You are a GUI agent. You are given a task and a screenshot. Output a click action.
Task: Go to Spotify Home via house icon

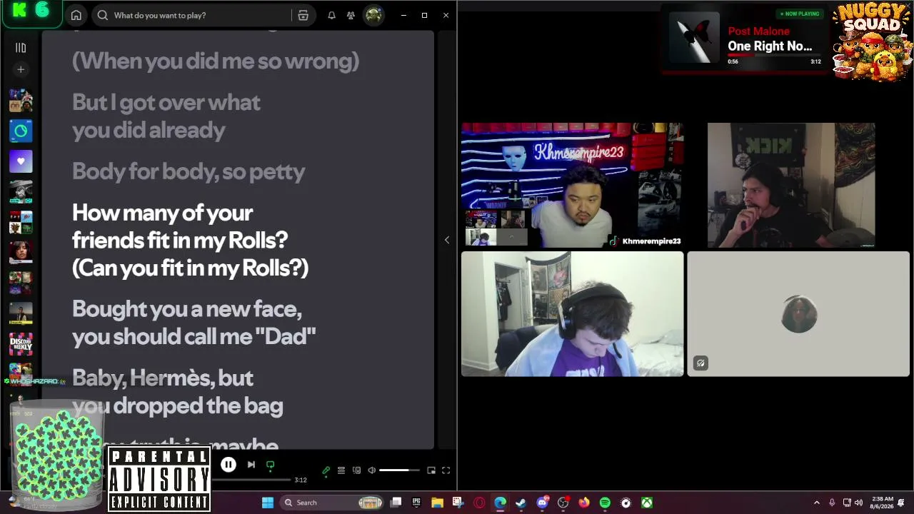click(x=76, y=15)
